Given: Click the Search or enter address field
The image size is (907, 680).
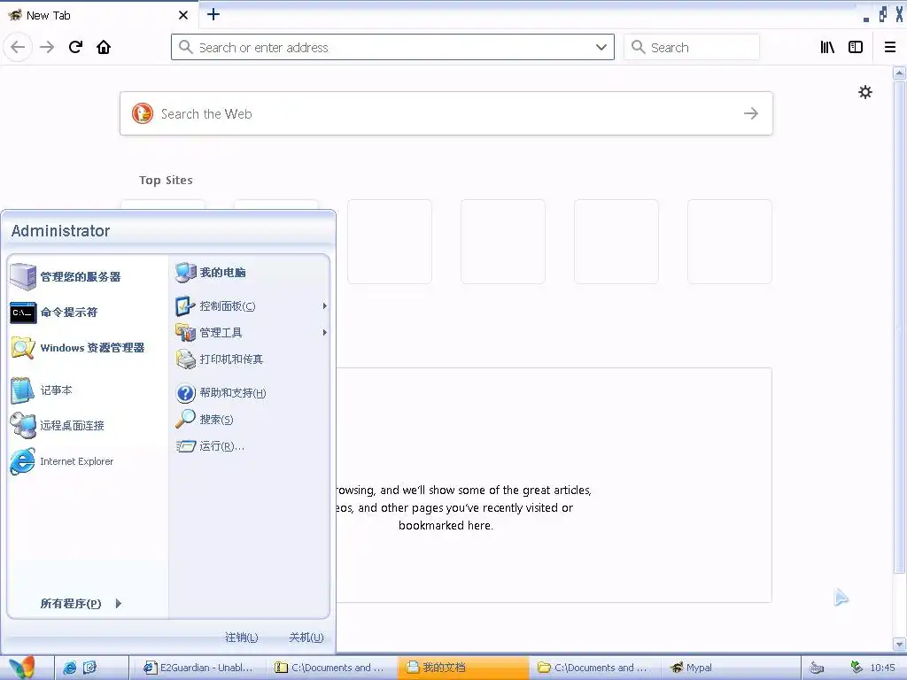Looking at the screenshot, I should click(392, 47).
